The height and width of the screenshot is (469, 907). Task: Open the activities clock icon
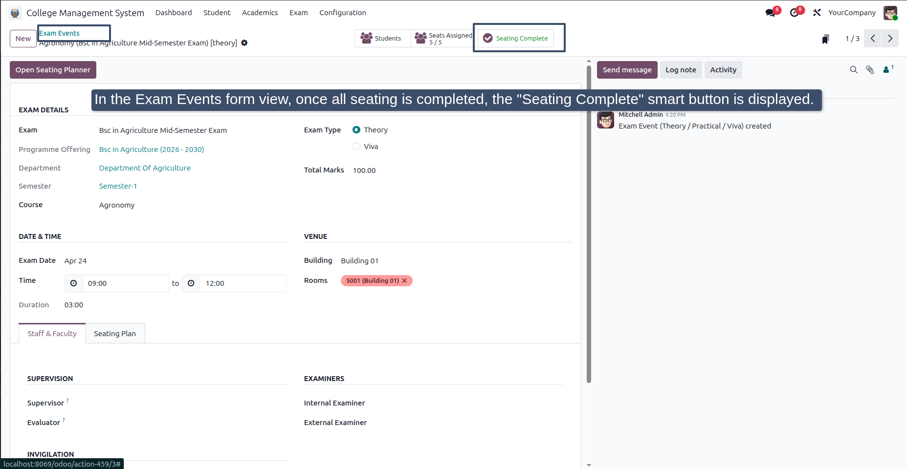[x=795, y=13]
